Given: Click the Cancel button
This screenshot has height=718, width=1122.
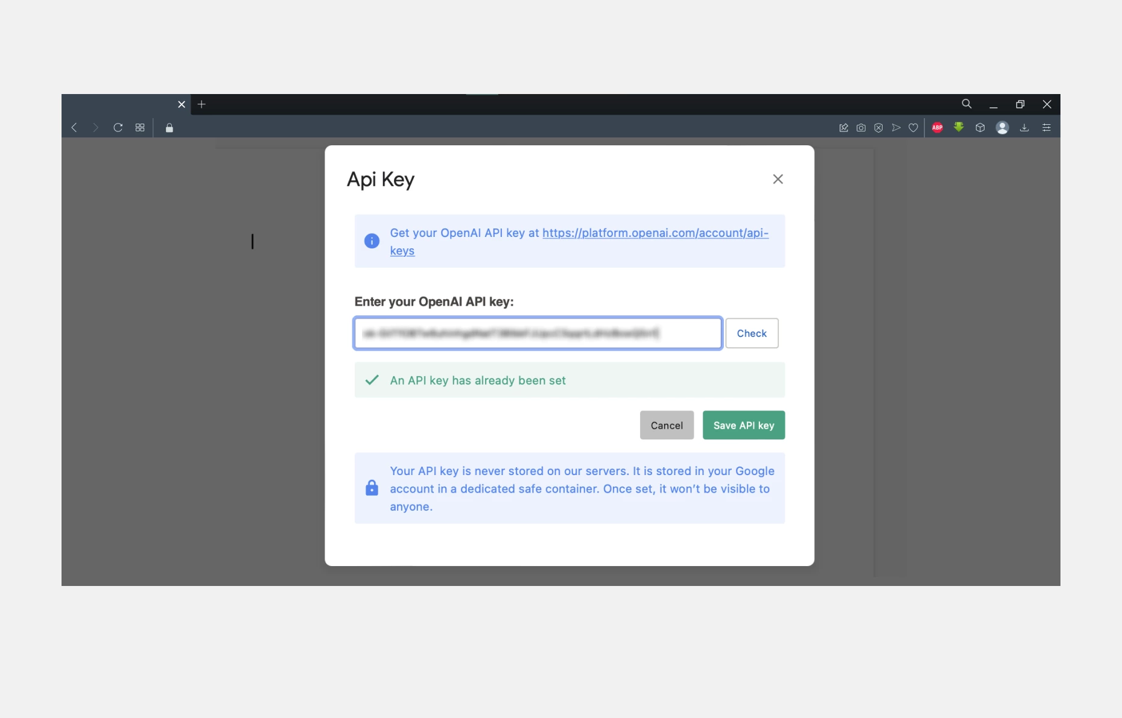Looking at the screenshot, I should tap(667, 426).
